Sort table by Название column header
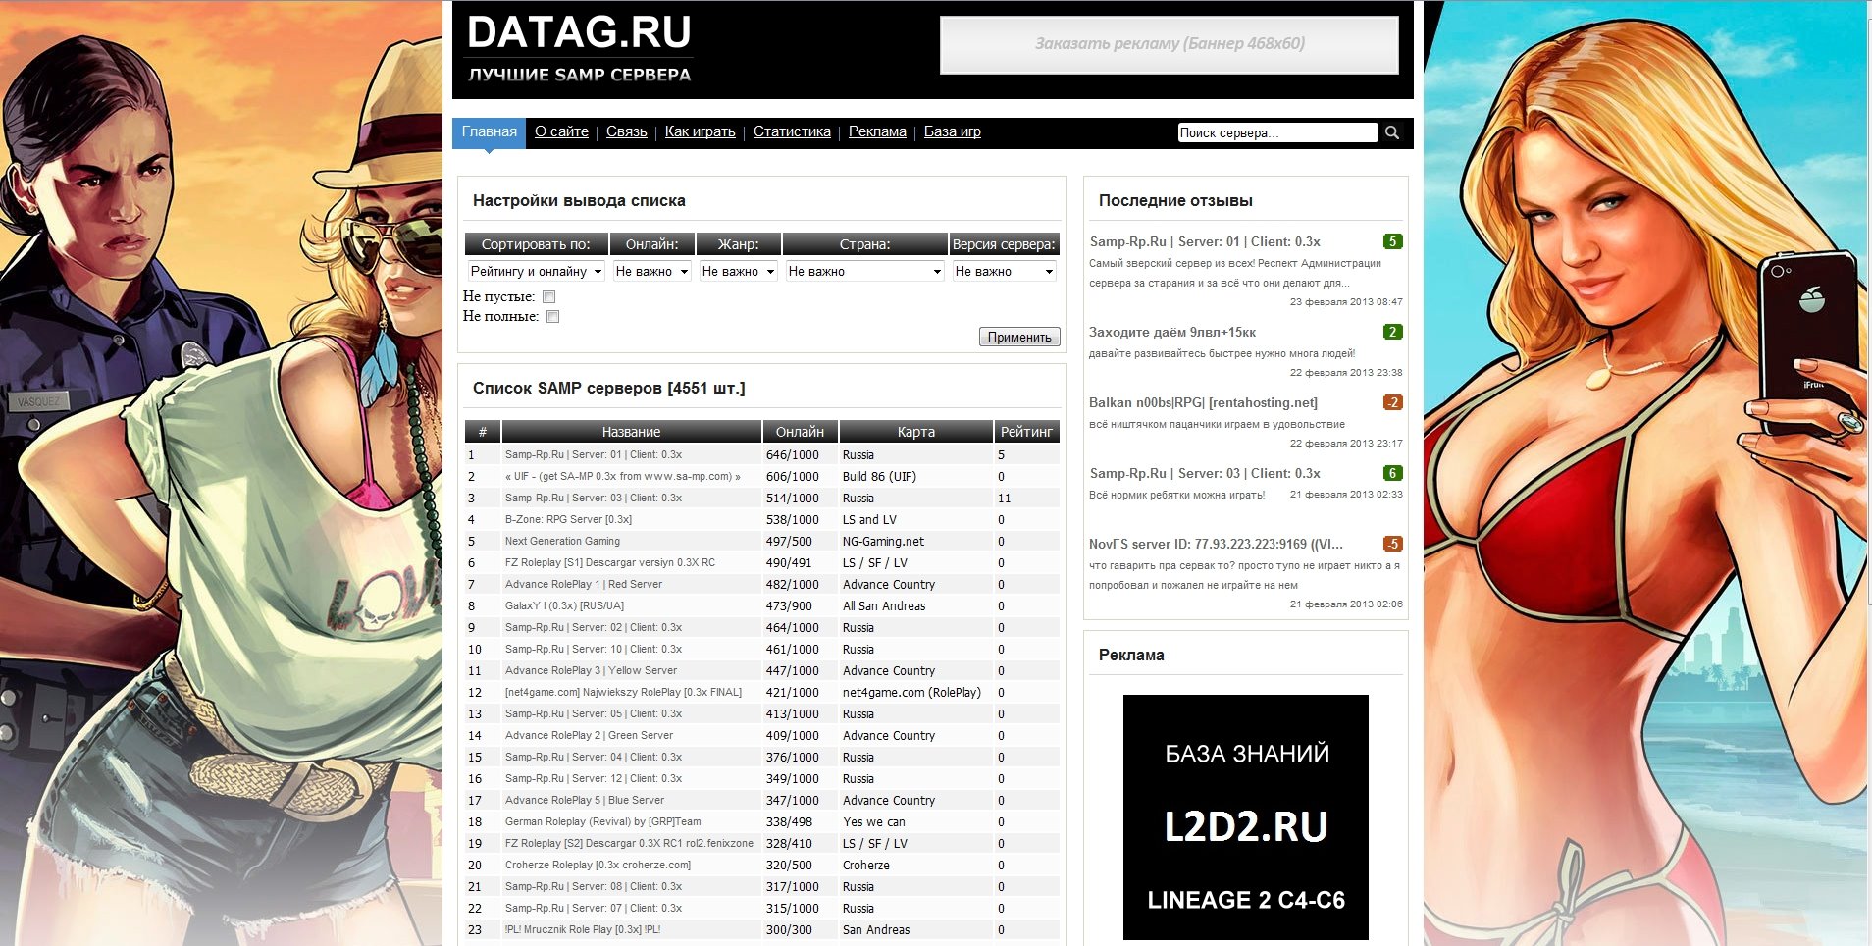Image resolution: width=1872 pixels, height=946 pixels. click(631, 431)
